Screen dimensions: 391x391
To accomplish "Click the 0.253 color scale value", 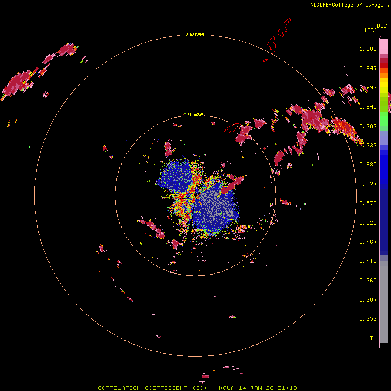I will pos(368,319).
